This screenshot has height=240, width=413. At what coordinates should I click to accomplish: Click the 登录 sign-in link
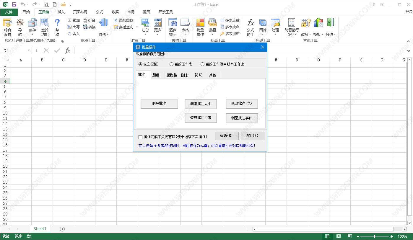coord(409,12)
